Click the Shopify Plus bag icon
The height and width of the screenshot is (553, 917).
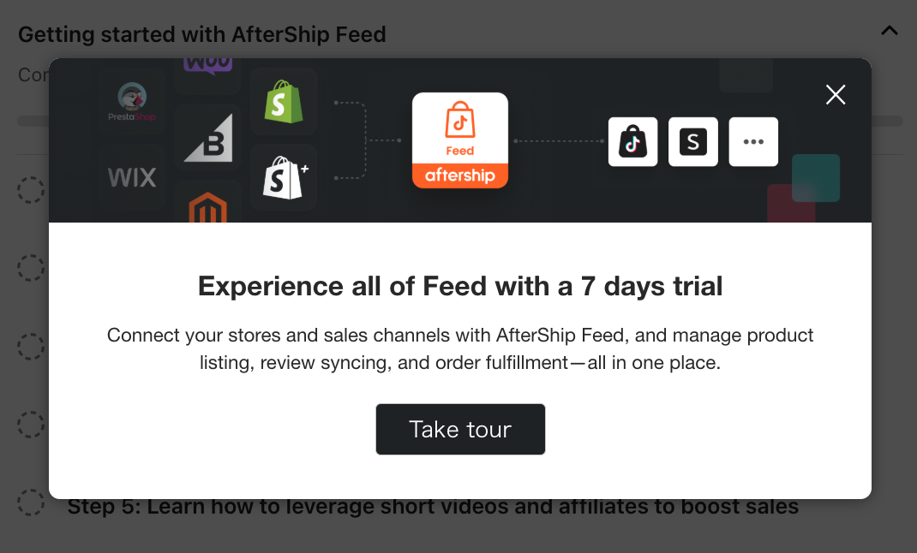click(284, 177)
